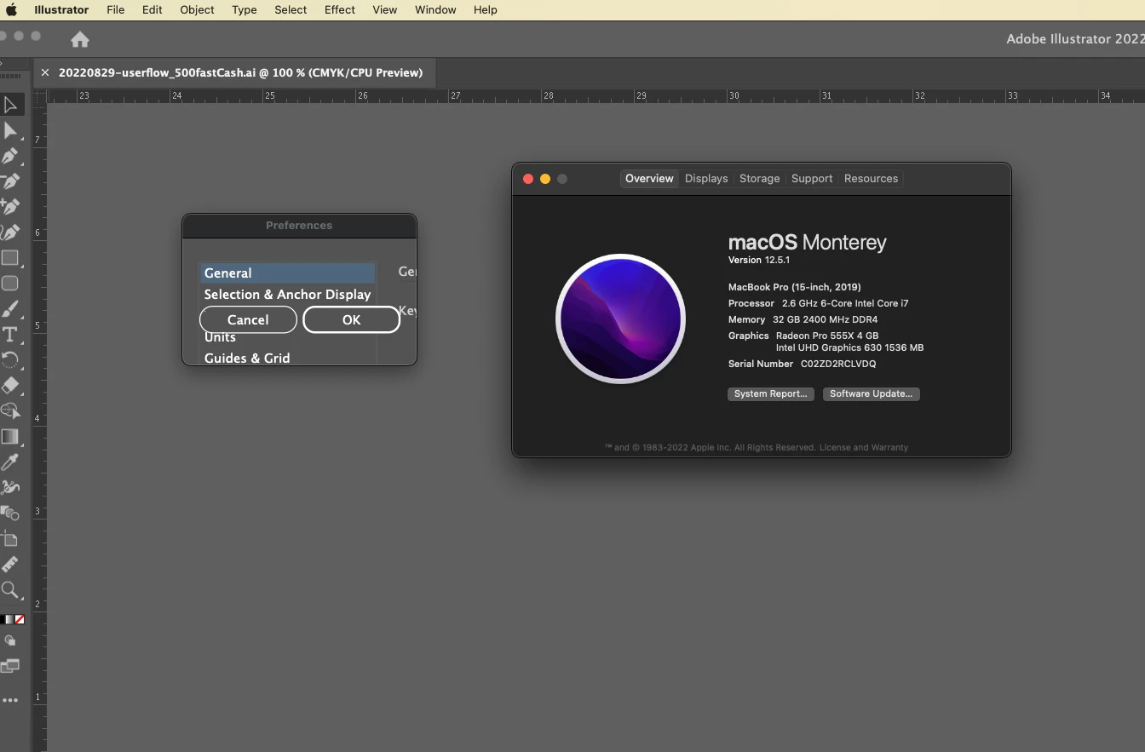The width and height of the screenshot is (1145, 752).
Task: Open the License link
Action: click(834, 447)
